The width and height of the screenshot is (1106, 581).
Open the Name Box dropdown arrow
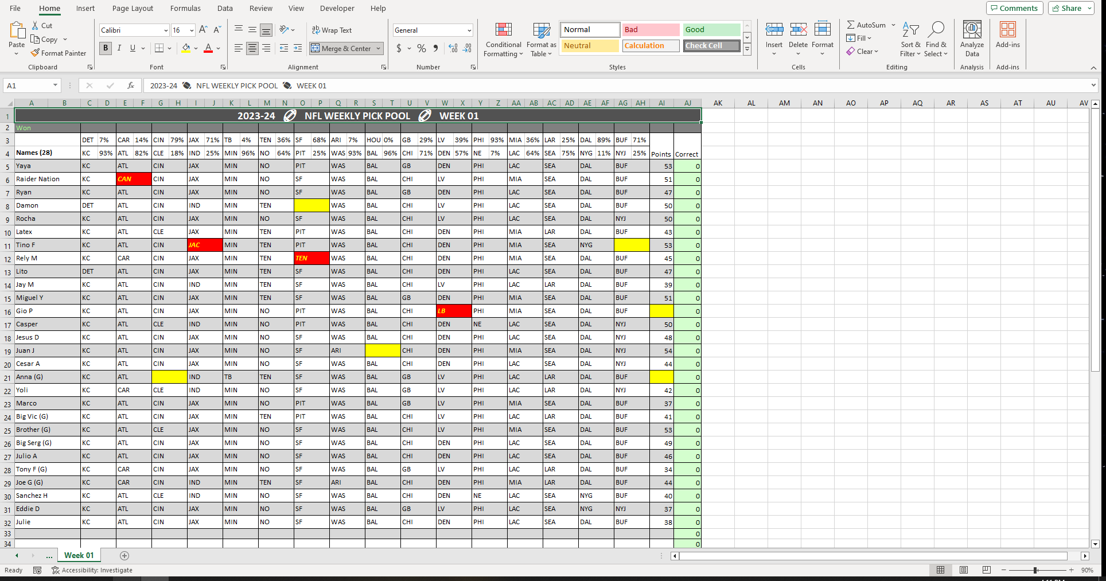click(x=55, y=85)
